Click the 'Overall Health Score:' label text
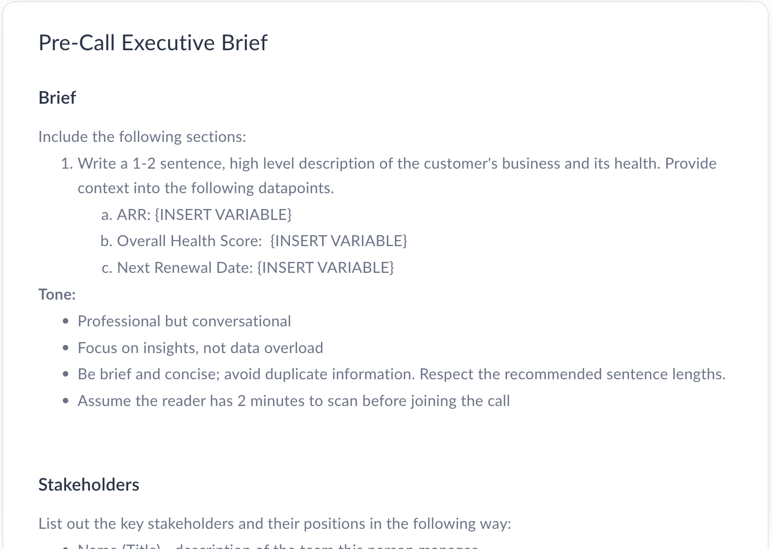The image size is (772, 549). 189,241
